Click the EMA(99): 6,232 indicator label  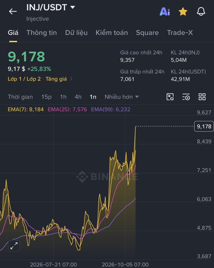[x=111, y=109]
